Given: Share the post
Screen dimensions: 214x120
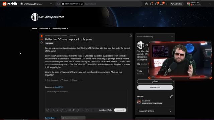Looking at the screenshot, I should tap(64, 80).
